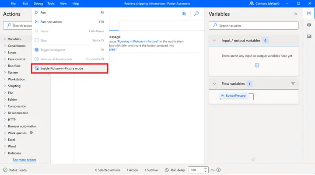
Task: Expand the UI automation group
Action: coord(18,113)
